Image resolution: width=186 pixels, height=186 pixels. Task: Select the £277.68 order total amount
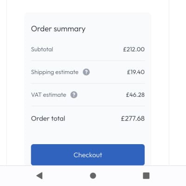point(133,119)
